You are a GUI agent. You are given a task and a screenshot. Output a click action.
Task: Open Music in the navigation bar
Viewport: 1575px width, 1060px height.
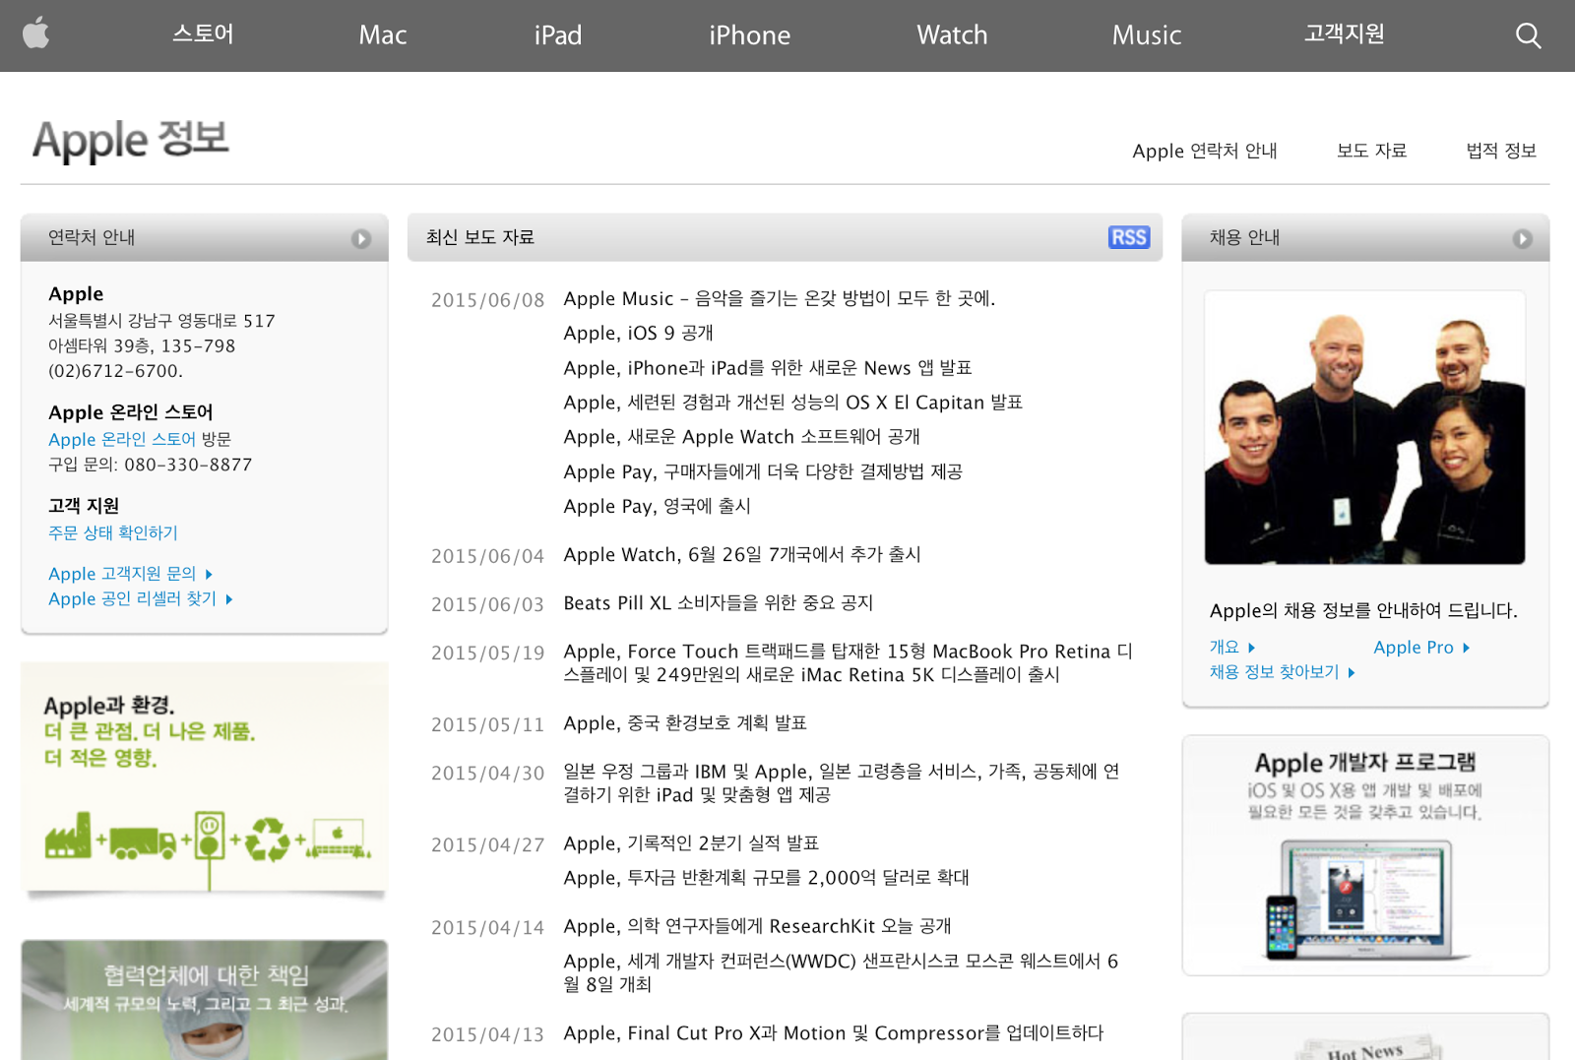(1147, 35)
